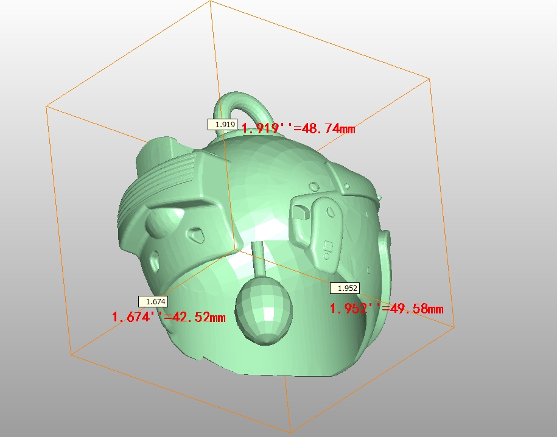Screen dimensions: 557x437
Task: Click the lower-left corner of bounding box
Action: click(x=71, y=354)
